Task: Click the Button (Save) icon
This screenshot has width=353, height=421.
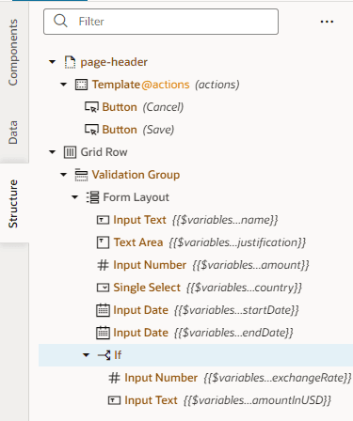Action: click(x=92, y=130)
